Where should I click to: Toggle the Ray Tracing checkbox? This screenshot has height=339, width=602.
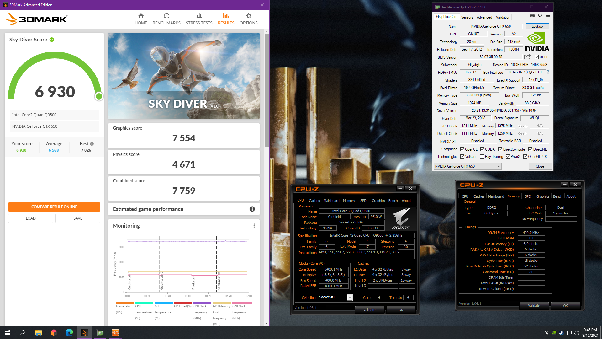coord(482,157)
